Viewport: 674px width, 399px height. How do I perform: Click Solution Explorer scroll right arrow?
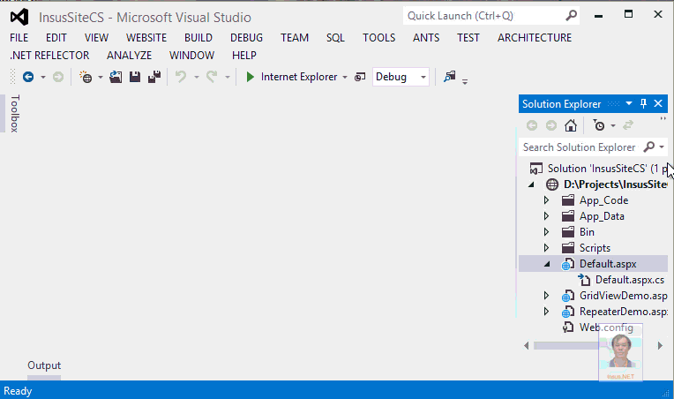(x=660, y=346)
